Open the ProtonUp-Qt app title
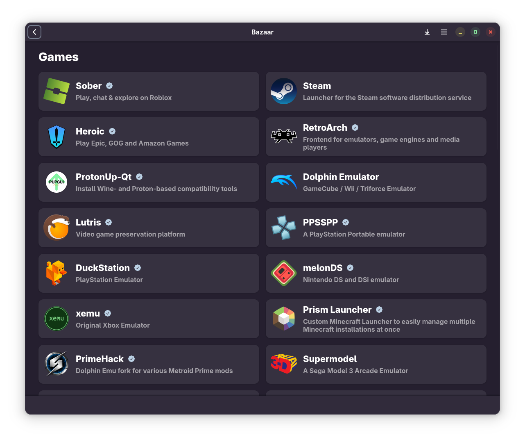This screenshot has width=525, height=442. 104,177
